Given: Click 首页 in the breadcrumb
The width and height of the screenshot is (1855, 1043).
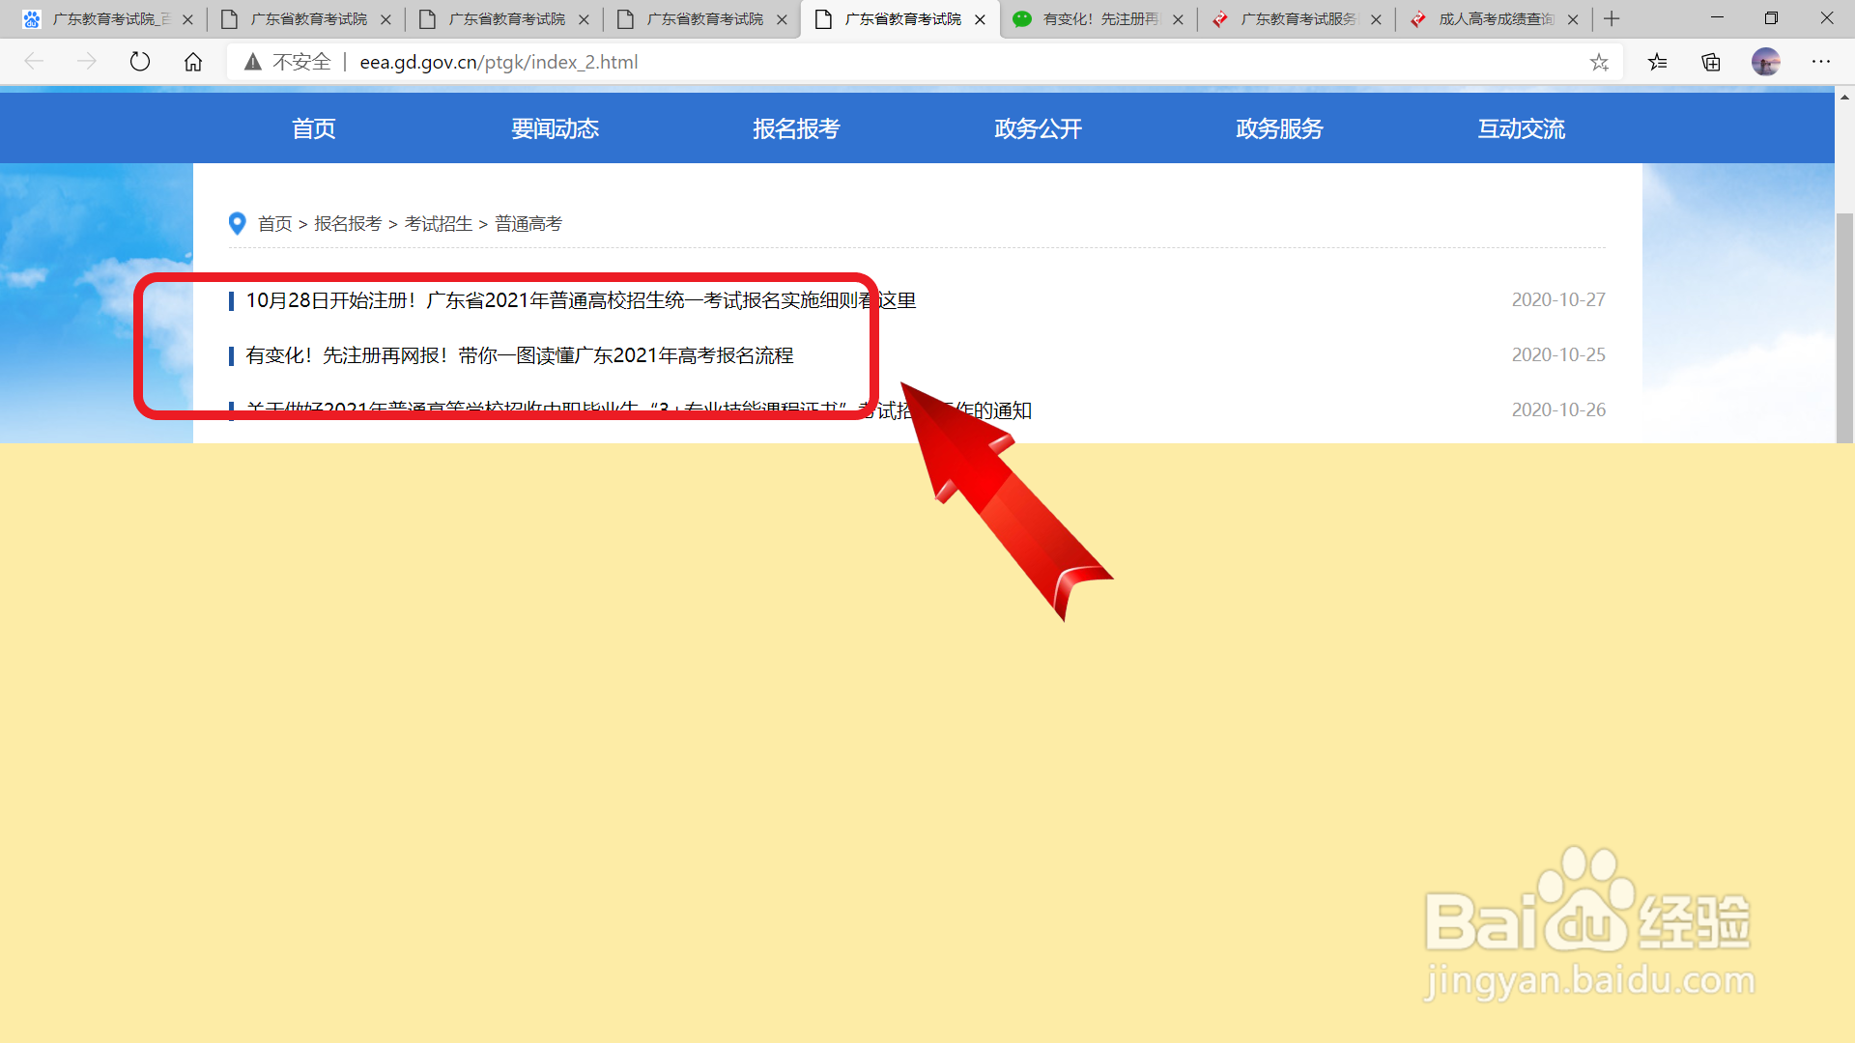Looking at the screenshot, I should pyautogui.click(x=274, y=224).
